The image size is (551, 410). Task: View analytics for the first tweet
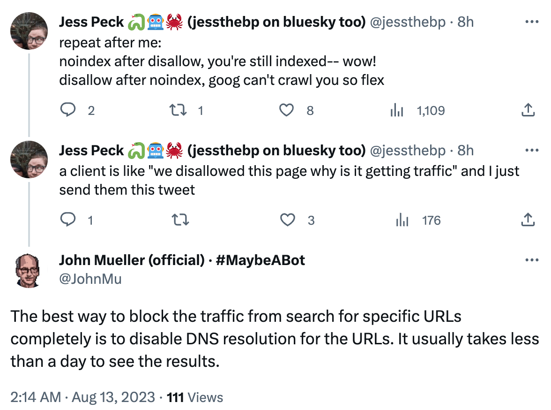click(397, 110)
